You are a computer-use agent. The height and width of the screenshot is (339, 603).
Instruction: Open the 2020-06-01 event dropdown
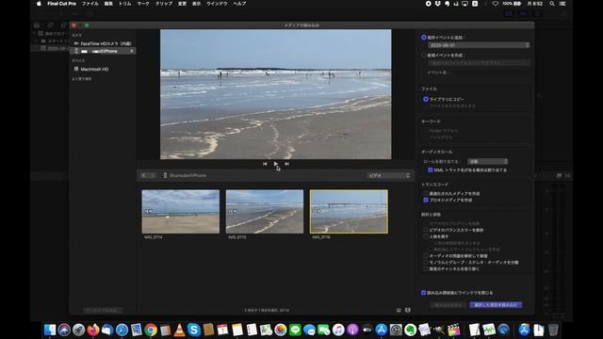(x=479, y=45)
